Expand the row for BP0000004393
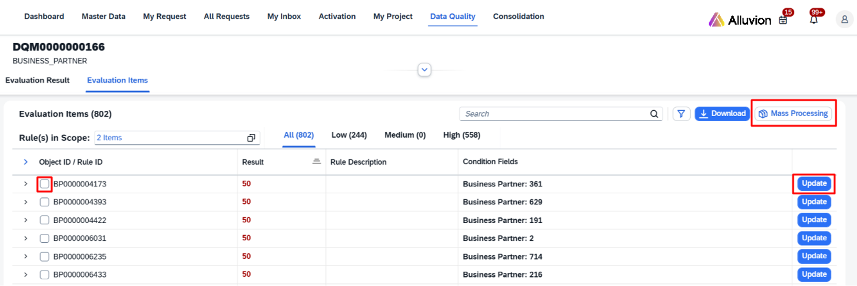 (26, 202)
